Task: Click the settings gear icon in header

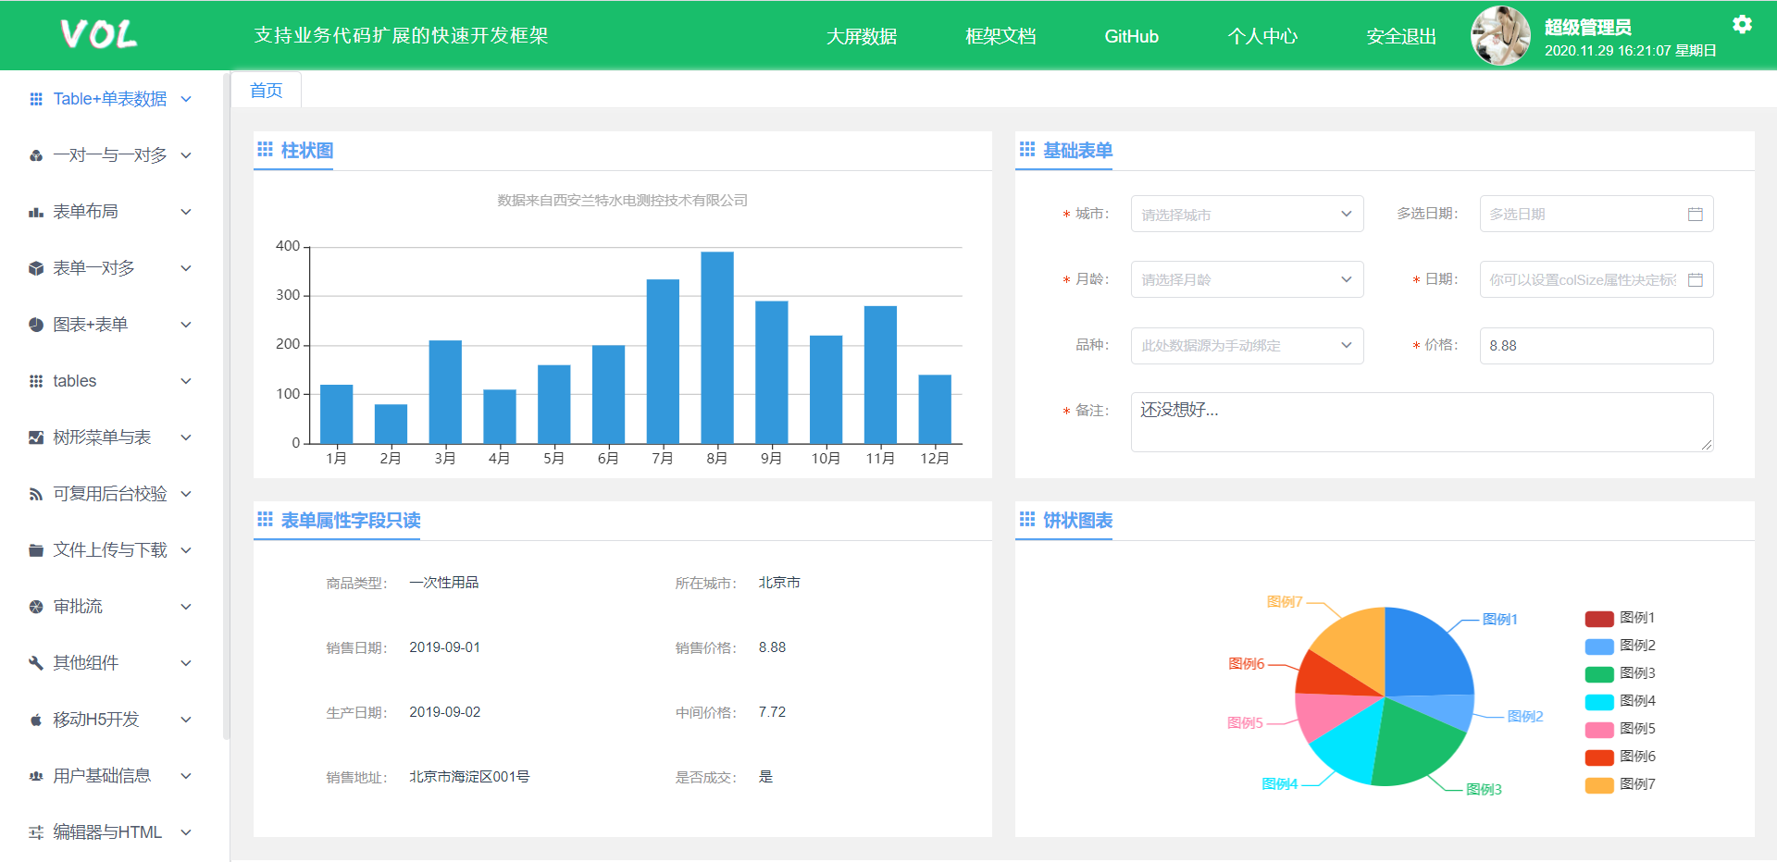Action: [x=1742, y=24]
